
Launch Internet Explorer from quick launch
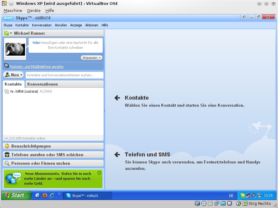pyautogui.click(x=52, y=195)
